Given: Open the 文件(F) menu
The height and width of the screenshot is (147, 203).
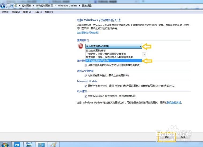Looking at the screenshot, I should coord(5,12).
